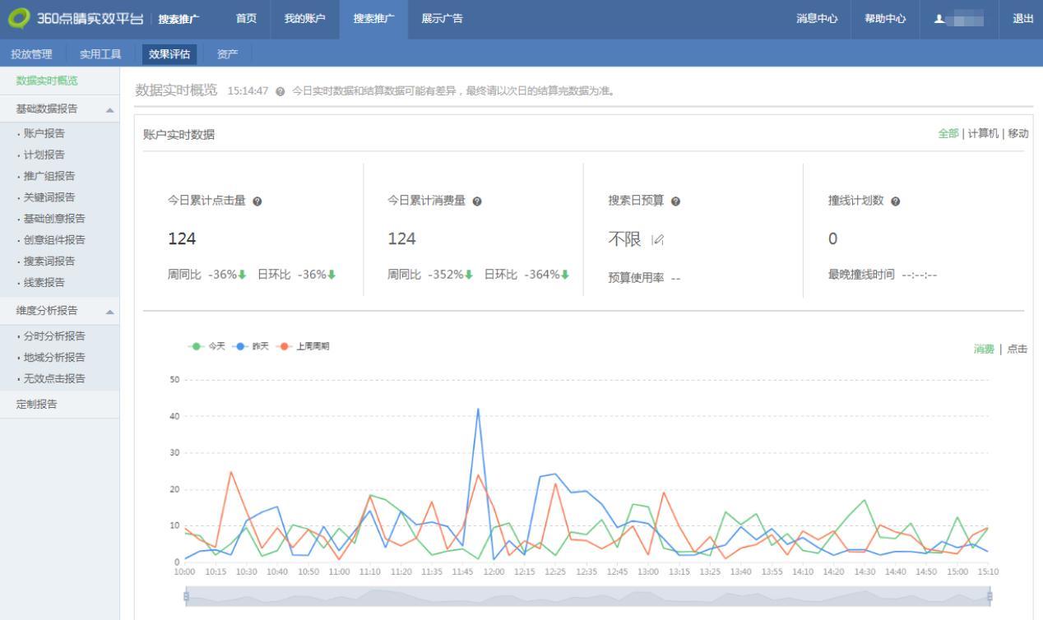Edit the 搜索日预算 with the pencil icon
The image size is (1043, 620).
click(x=656, y=239)
